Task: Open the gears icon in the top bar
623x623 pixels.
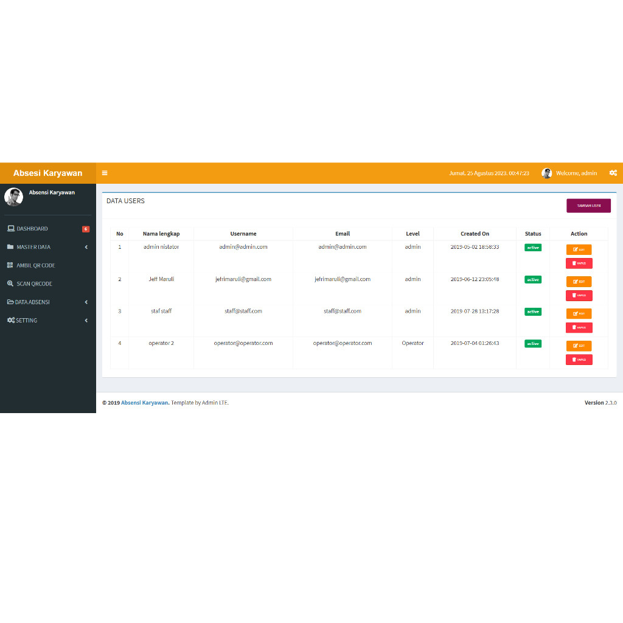Action: [613, 173]
